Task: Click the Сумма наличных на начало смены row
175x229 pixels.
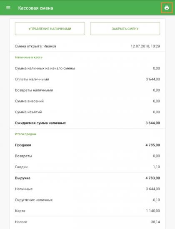Action: tap(87, 68)
